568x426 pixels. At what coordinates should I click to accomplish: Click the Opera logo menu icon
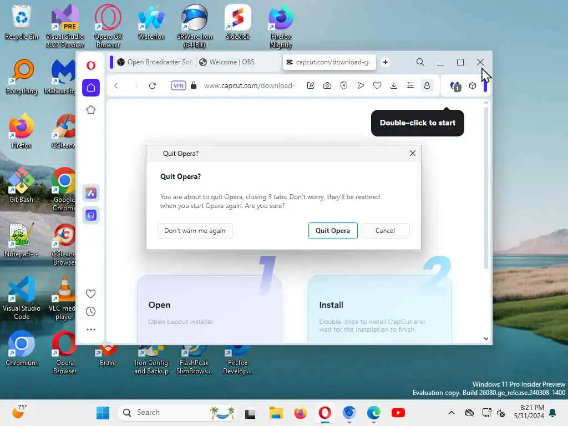(91, 65)
